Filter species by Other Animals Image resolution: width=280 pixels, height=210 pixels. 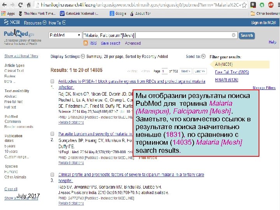tap(15, 177)
